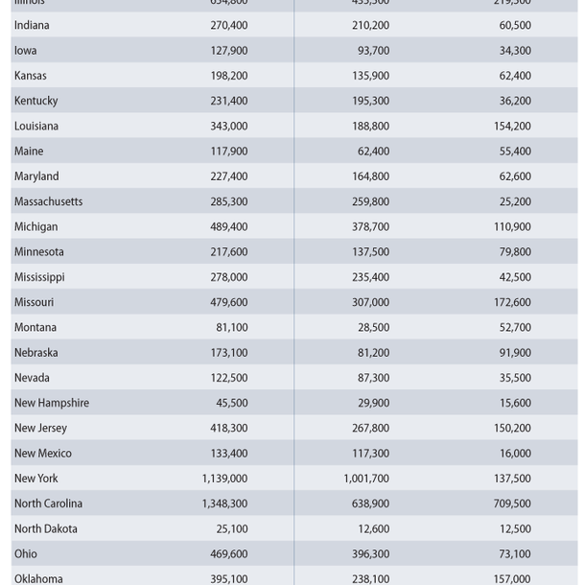Screen dimensions: 585x585
Task: Click North Carolina's 1,348,300 value
Action: (224, 504)
